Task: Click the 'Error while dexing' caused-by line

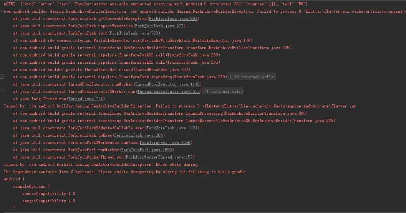Action: tap(101, 164)
